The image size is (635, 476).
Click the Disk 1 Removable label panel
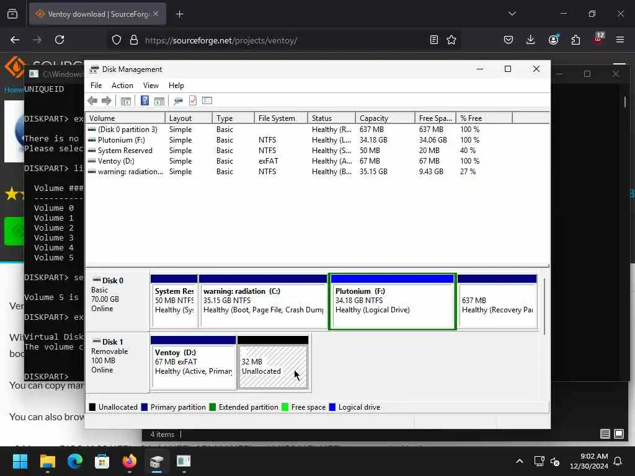[x=117, y=363]
